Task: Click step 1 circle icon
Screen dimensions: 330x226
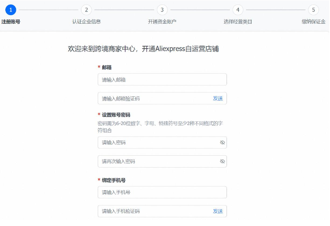Action: pyautogui.click(x=11, y=10)
